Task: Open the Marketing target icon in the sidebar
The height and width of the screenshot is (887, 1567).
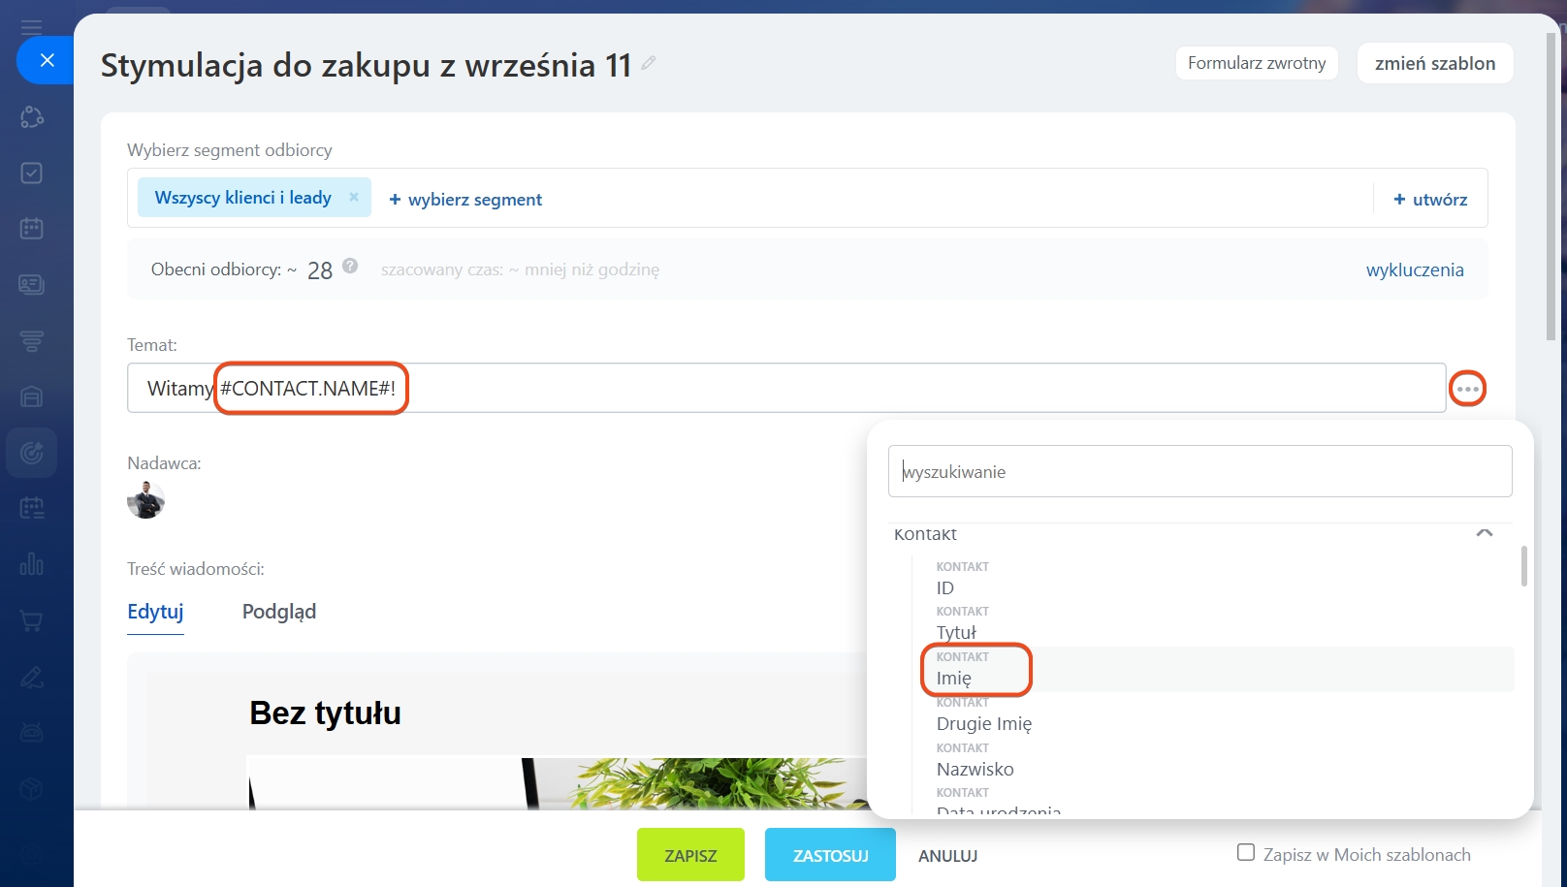Action: [32, 453]
